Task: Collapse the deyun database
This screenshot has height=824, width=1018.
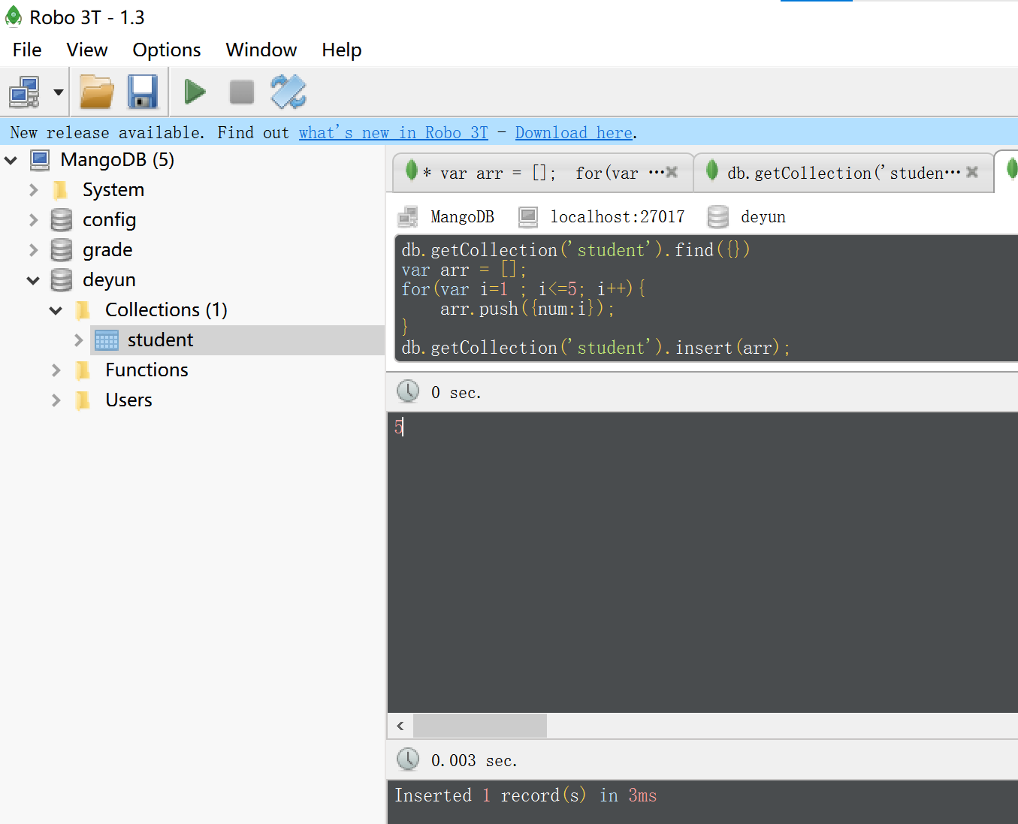Action: pyautogui.click(x=33, y=280)
